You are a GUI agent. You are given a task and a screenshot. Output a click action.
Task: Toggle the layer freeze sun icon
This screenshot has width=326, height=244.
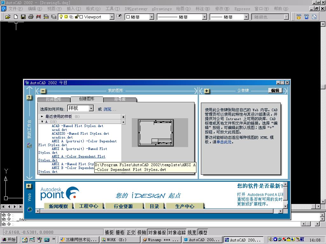(x=66, y=17)
